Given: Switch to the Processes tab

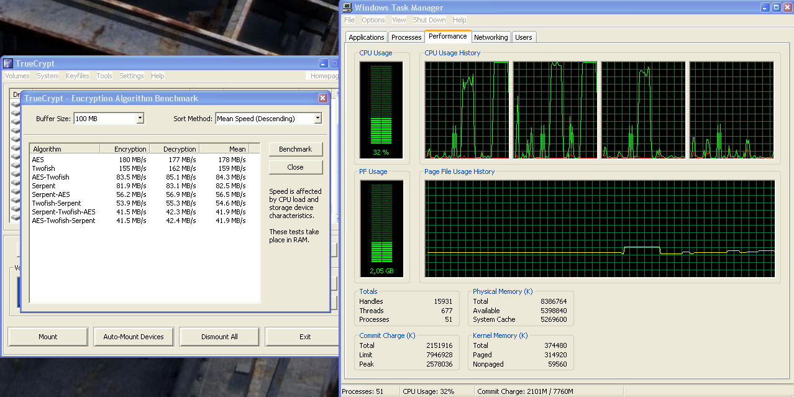Looking at the screenshot, I should 406,37.
